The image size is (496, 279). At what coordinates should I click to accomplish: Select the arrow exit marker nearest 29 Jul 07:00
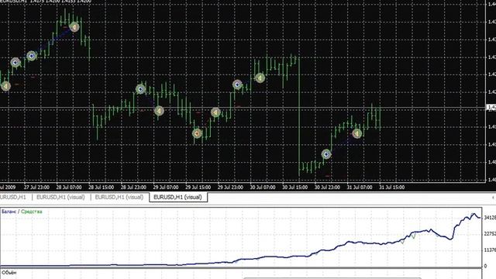coord(159,111)
